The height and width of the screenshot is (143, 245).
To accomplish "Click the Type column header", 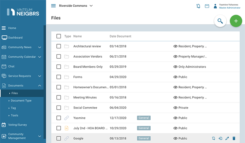I will pos(67,36).
